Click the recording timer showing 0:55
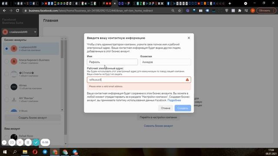The height and width of the screenshot is (156, 278). [45, 143]
